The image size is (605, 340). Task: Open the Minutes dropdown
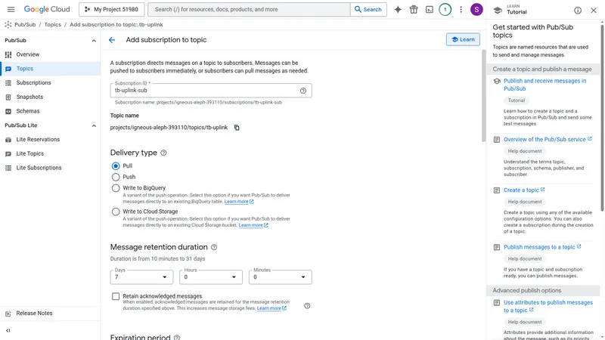point(280,277)
